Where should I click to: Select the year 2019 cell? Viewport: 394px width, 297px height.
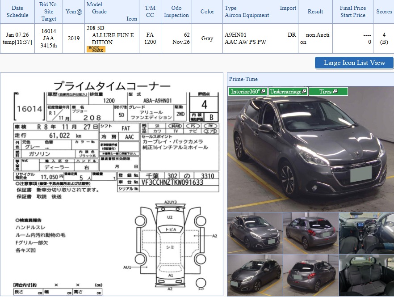(x=74, y=38)
